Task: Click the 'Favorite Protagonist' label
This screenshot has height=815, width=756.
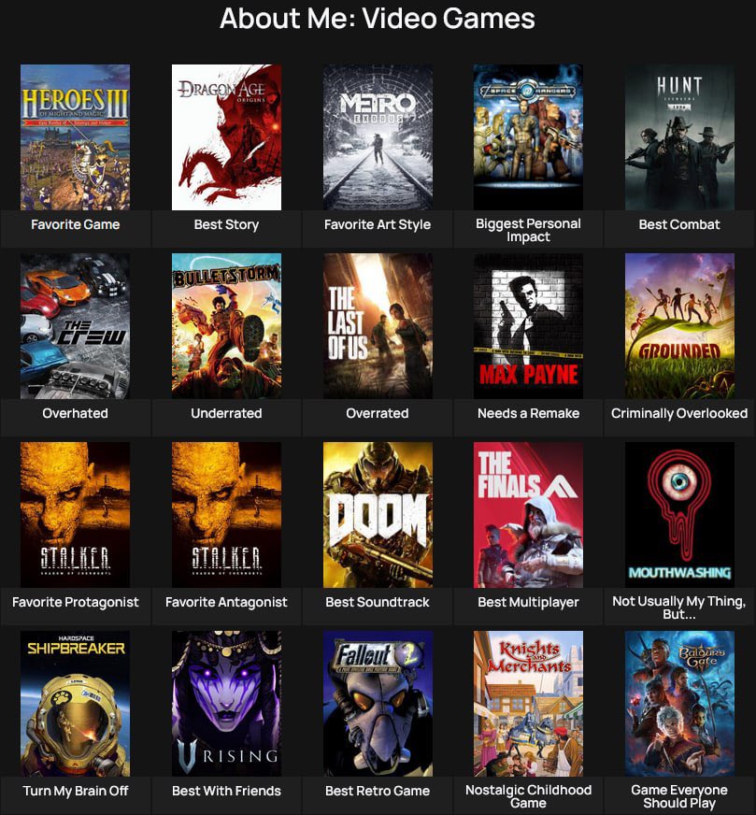Action: 76,602
